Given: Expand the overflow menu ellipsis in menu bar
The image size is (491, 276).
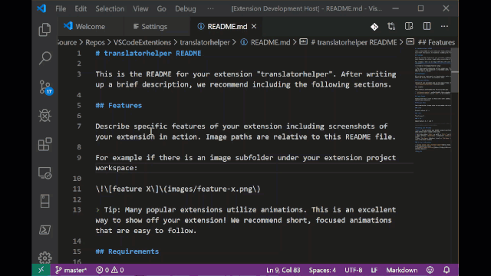Looking at the screenshot, I should (210, 8).
